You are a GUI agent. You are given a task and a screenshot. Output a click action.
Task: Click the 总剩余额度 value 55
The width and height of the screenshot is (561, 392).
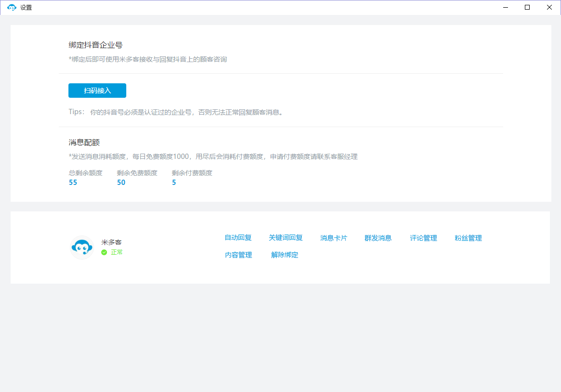[73, 183]
